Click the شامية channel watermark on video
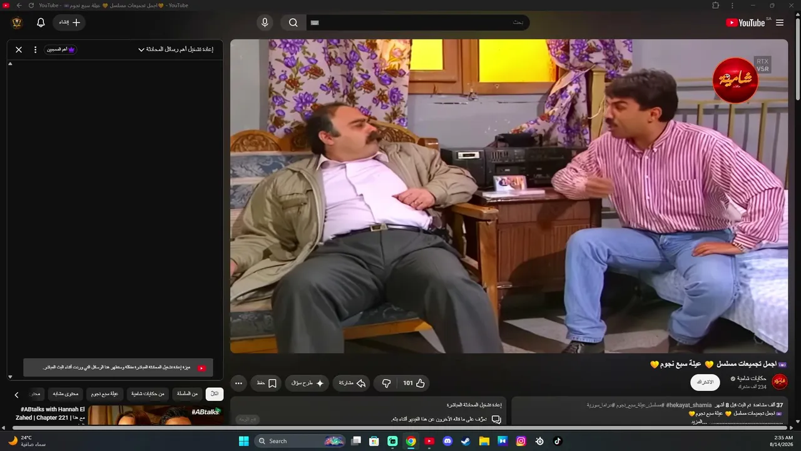 [735, 80]
